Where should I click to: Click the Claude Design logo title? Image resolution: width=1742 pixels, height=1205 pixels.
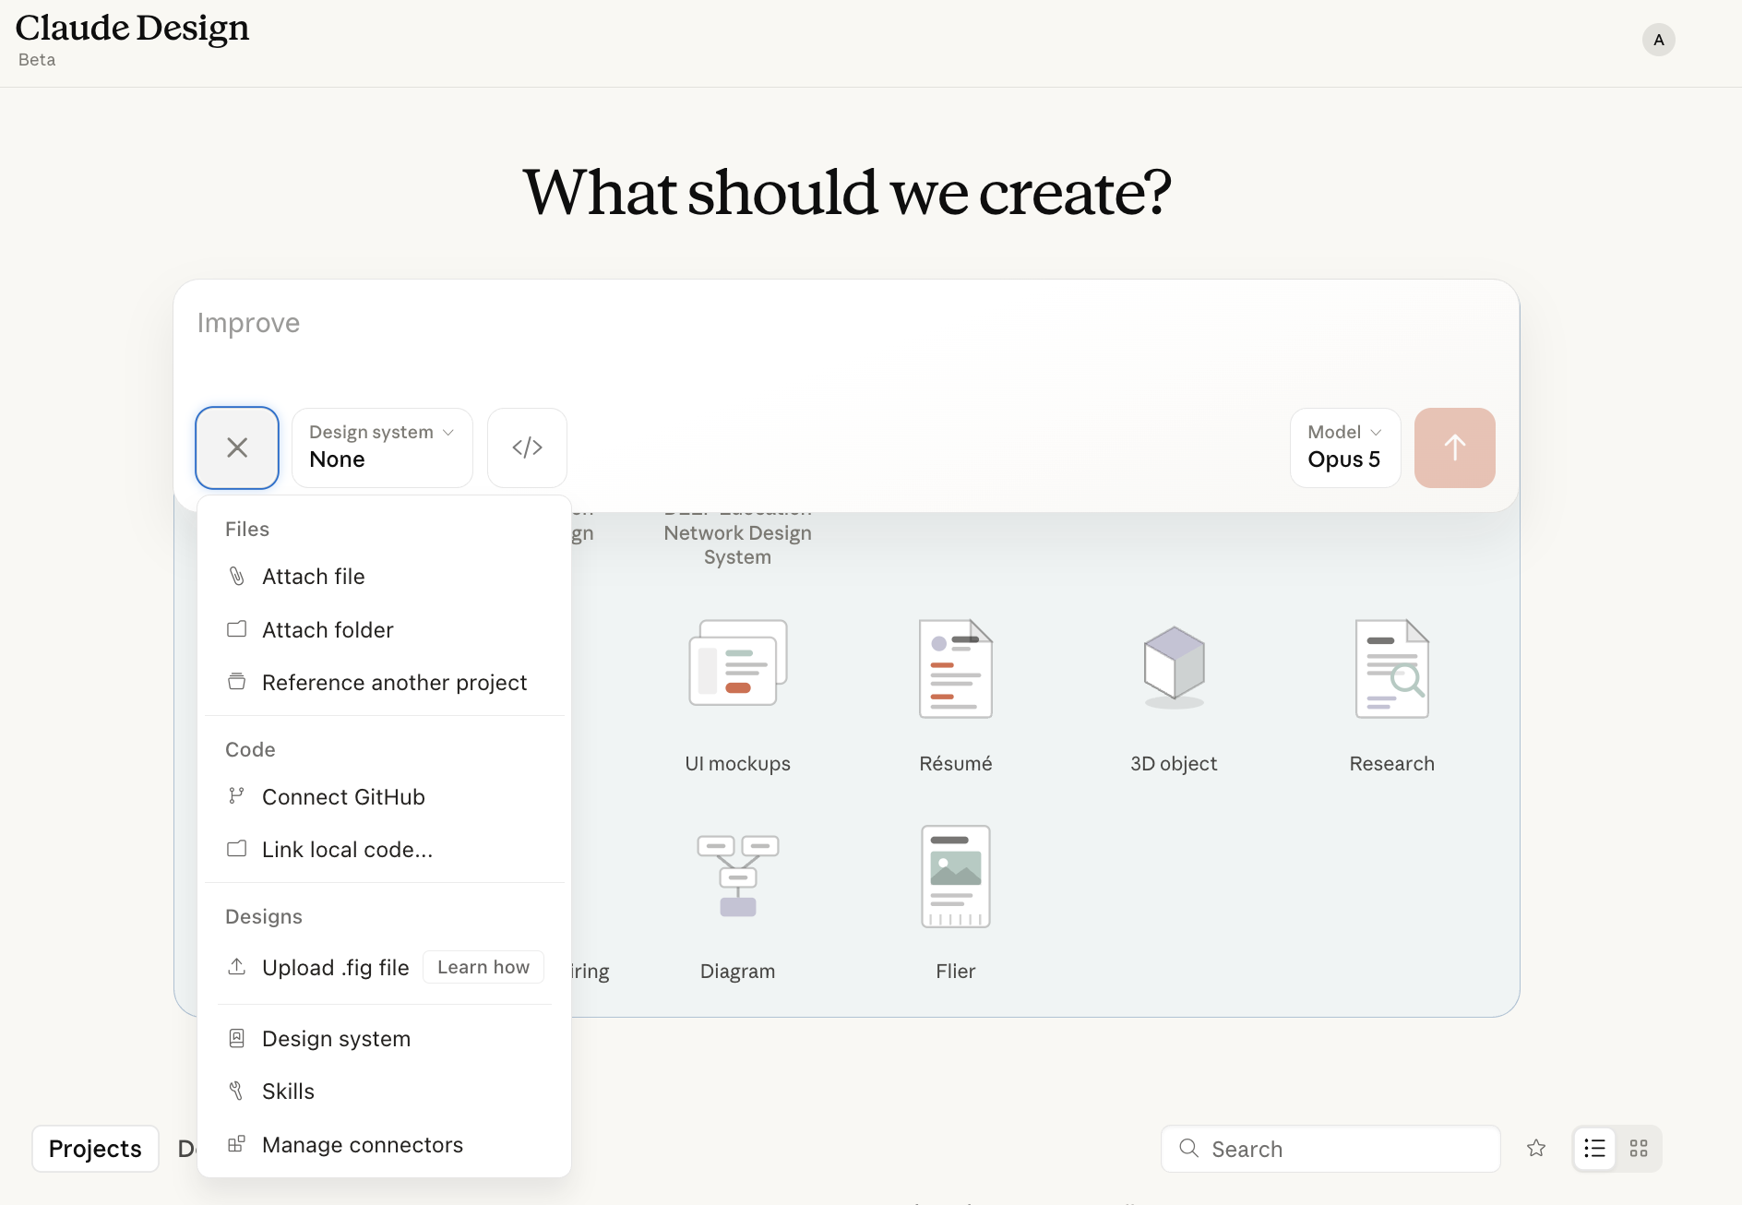[x=132, y=28]
